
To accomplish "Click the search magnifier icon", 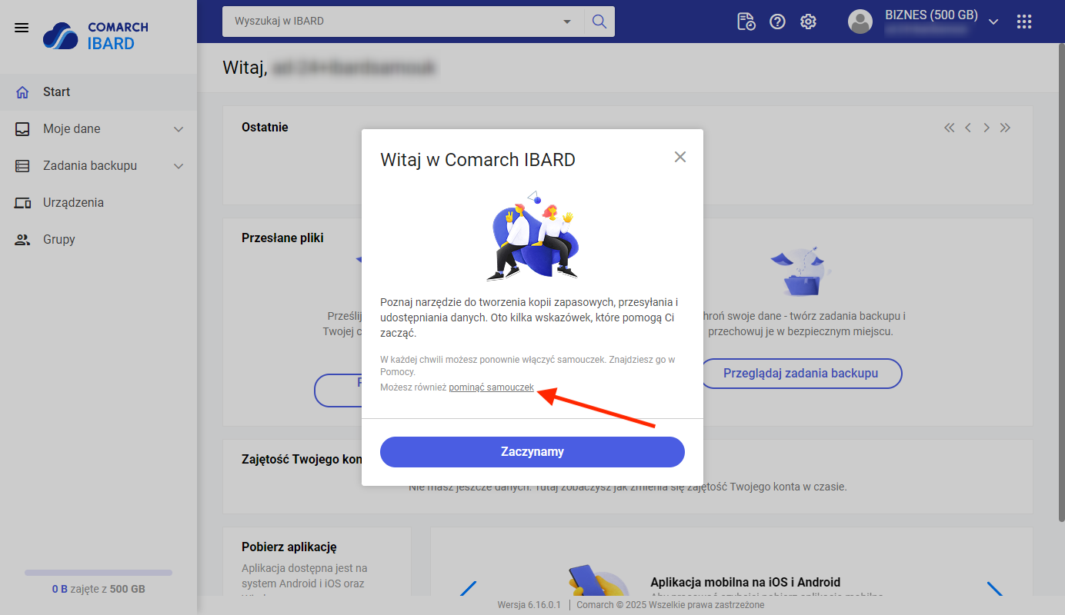I will pos(599,22).
